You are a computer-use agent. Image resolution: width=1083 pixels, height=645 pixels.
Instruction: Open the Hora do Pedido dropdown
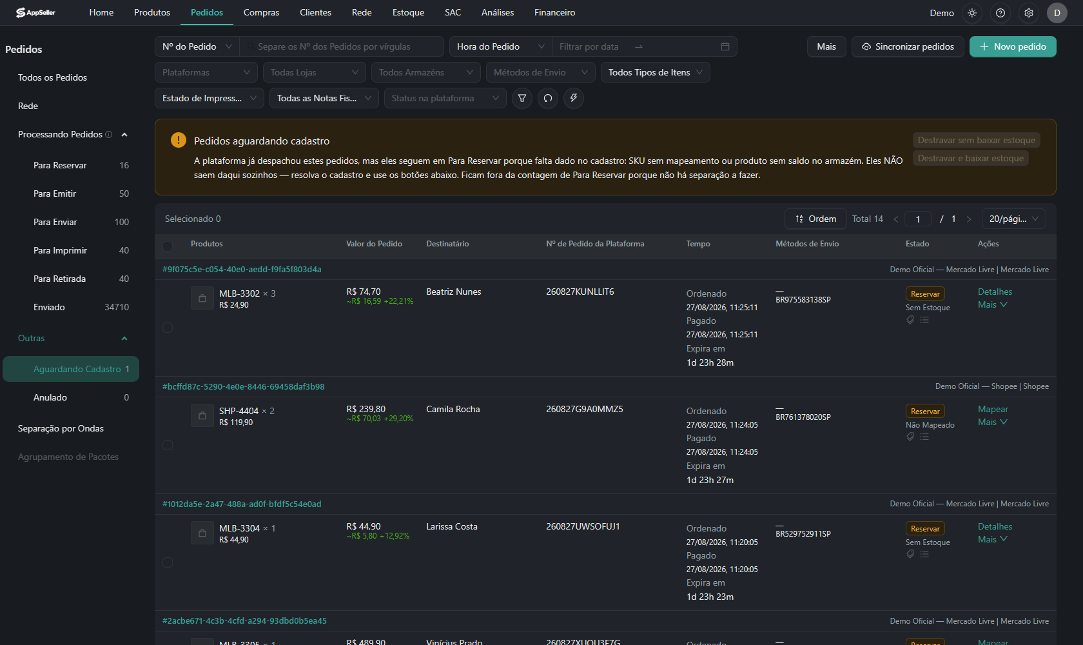pos(501,46)
